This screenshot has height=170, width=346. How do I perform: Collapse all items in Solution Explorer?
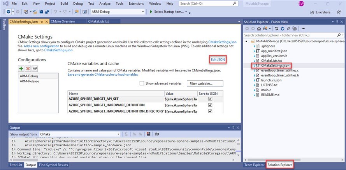pos(289,29)
